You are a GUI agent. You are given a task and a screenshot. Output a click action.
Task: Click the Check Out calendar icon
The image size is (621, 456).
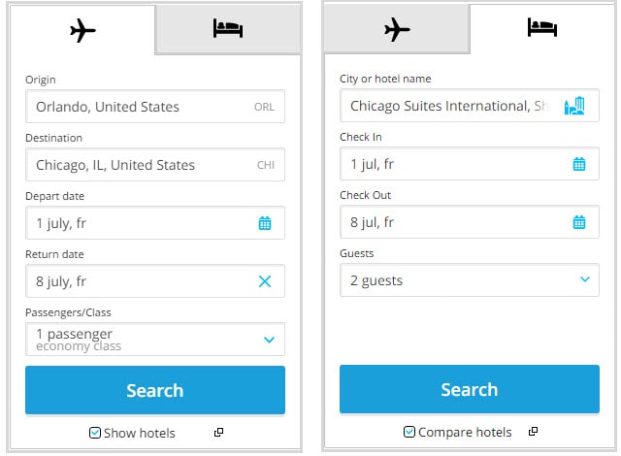(579, 222)
